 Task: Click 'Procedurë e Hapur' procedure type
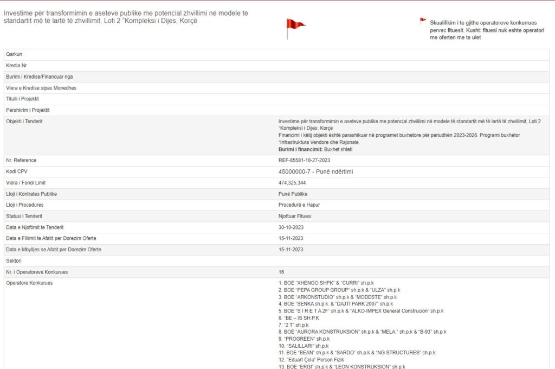click(300, 205)
